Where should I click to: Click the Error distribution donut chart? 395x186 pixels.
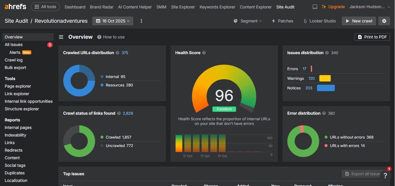(x=303, y=141)
